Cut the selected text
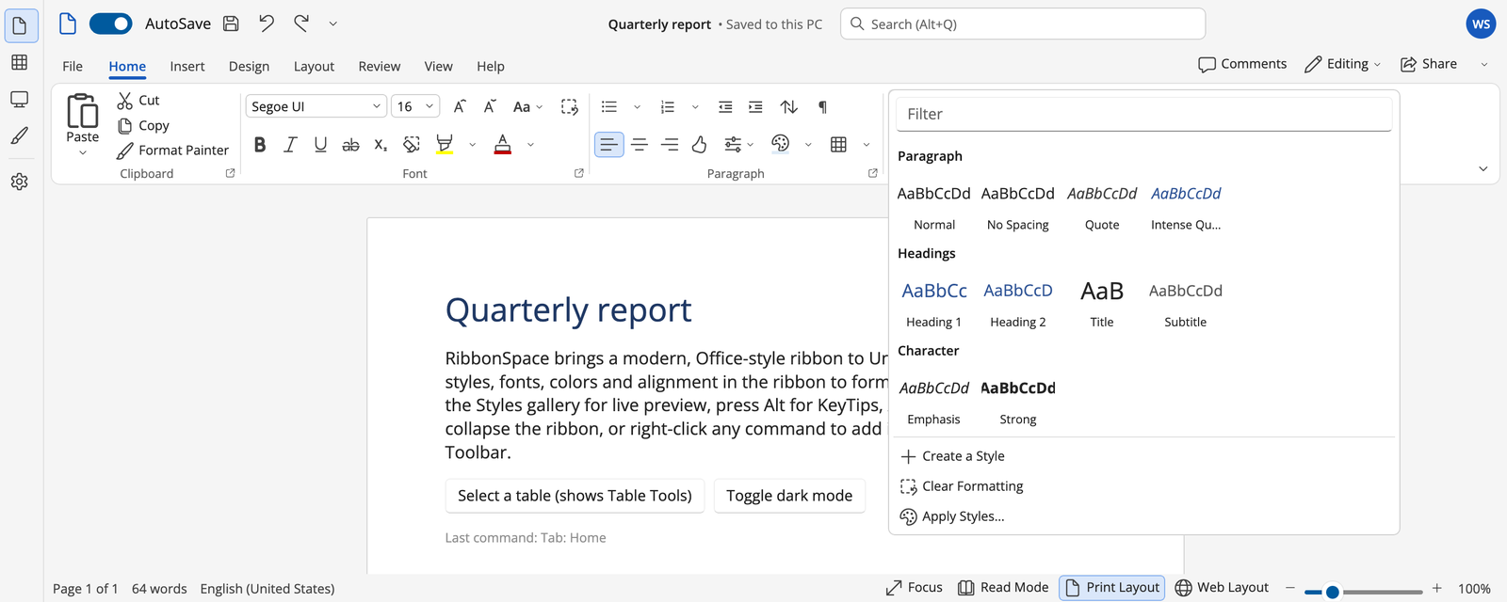The width and height of the screenshot is (1507, 602). [x=138, y=101]
